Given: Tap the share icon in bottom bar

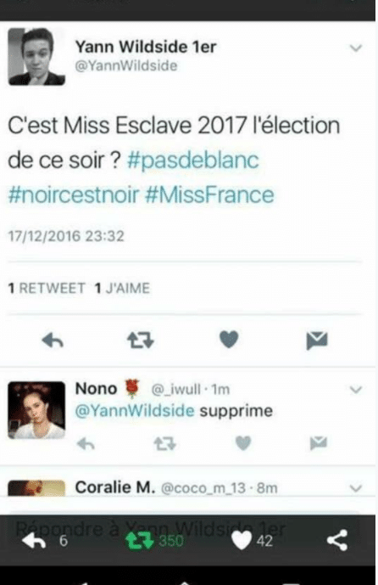Looking at the screenshot, I should click(x=337, y=540).
